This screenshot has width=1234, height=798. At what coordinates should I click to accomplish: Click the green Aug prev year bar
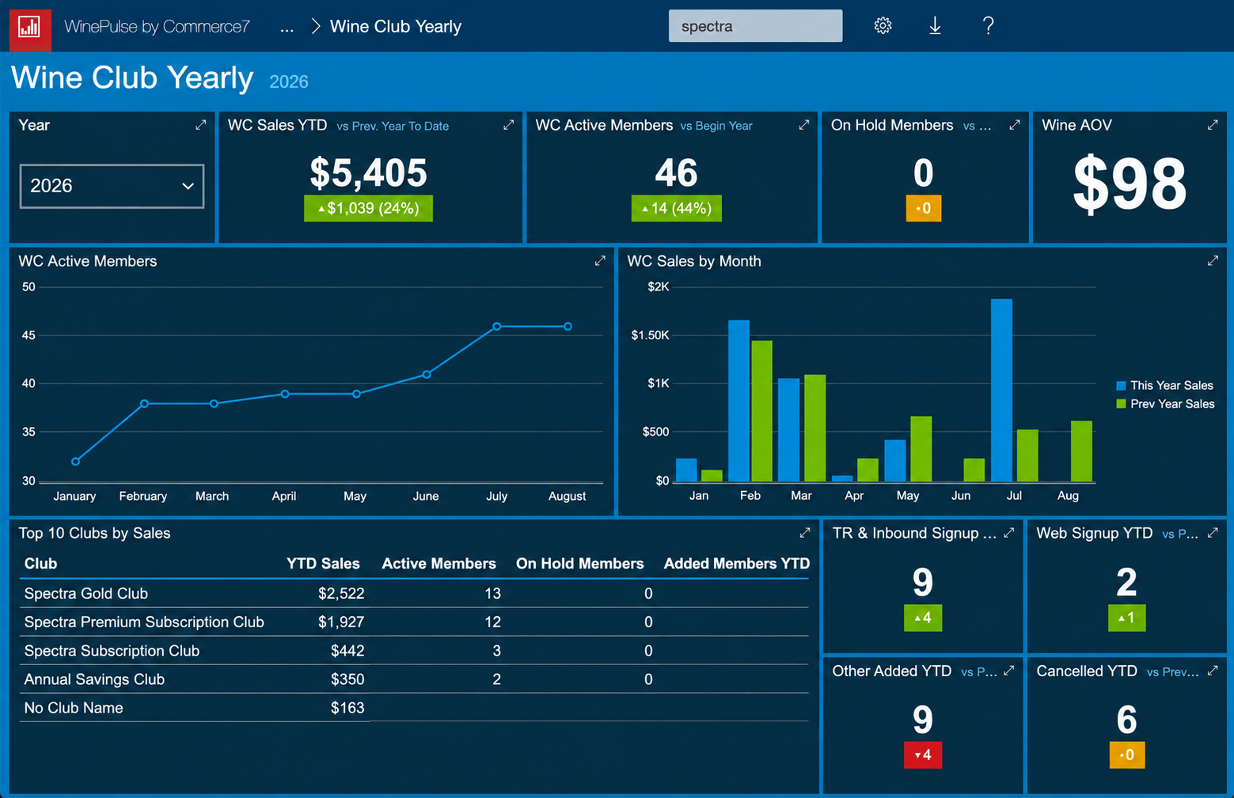1081,451
